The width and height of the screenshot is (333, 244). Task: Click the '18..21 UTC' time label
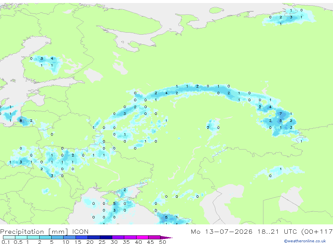tap(278, 231)
